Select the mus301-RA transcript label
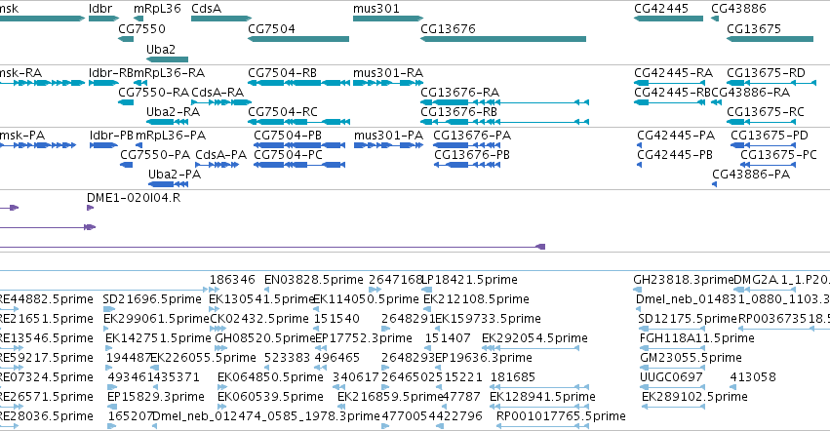Viewport: 830px width, 431px height. (x=388, y=72)
